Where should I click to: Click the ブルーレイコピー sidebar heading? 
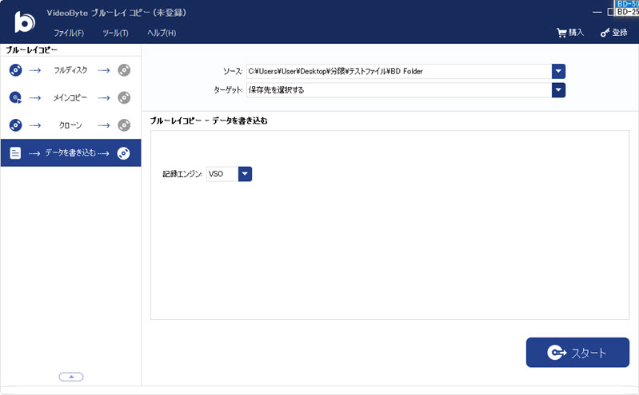(32, 50)
